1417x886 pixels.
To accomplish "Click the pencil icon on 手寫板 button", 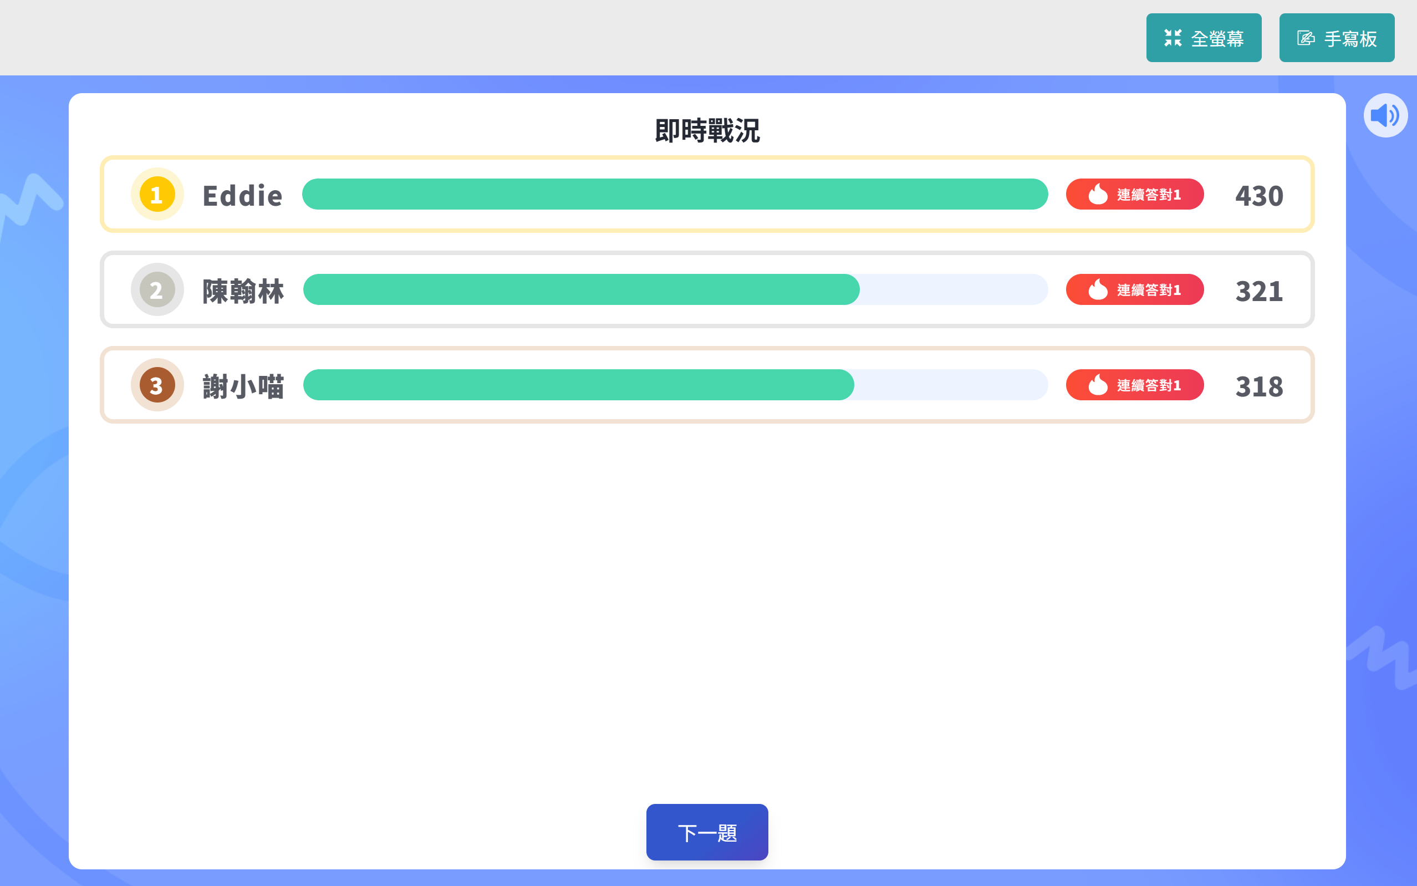I will point(1306,38).
